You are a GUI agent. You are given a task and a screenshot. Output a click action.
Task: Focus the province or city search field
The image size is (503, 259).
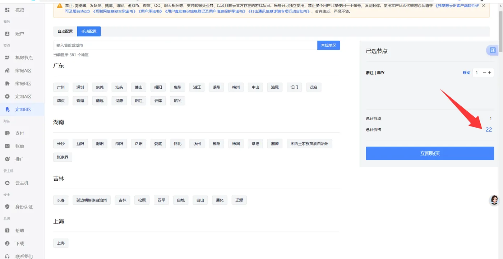coord(185,45)
